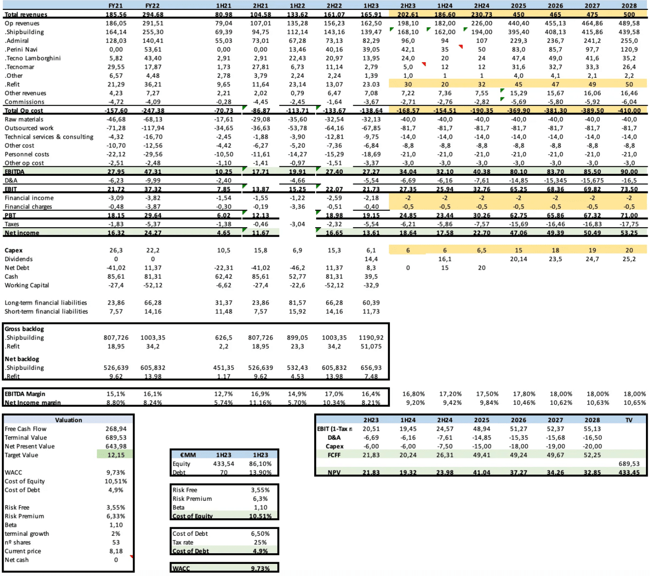Select "Long-term financial liabilities" row label
Image resolution: width=650 pixels, height=576 pixels.
coord(46,303)
